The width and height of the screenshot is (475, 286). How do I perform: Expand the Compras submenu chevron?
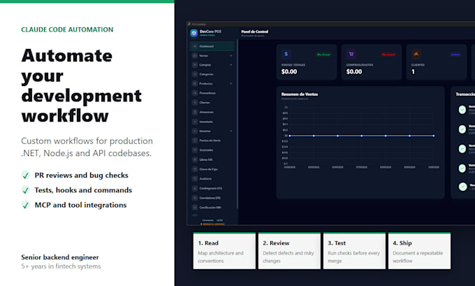231,65
